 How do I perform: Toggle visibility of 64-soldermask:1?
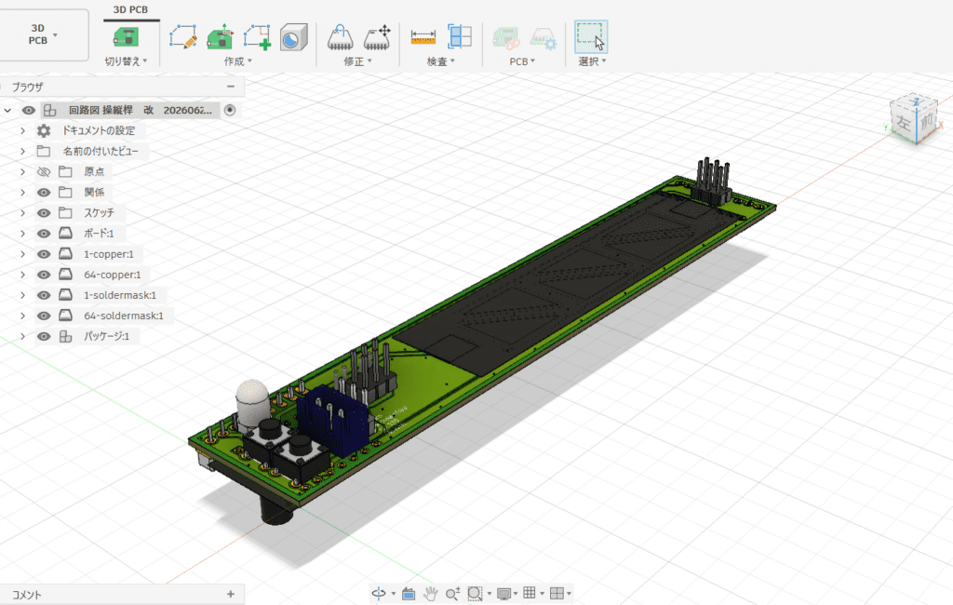(x=43, y=316)
